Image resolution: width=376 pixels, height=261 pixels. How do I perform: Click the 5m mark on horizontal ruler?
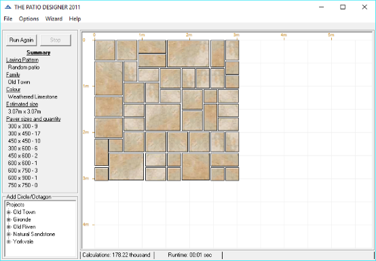pyautogui.click(x=331, y=35)
